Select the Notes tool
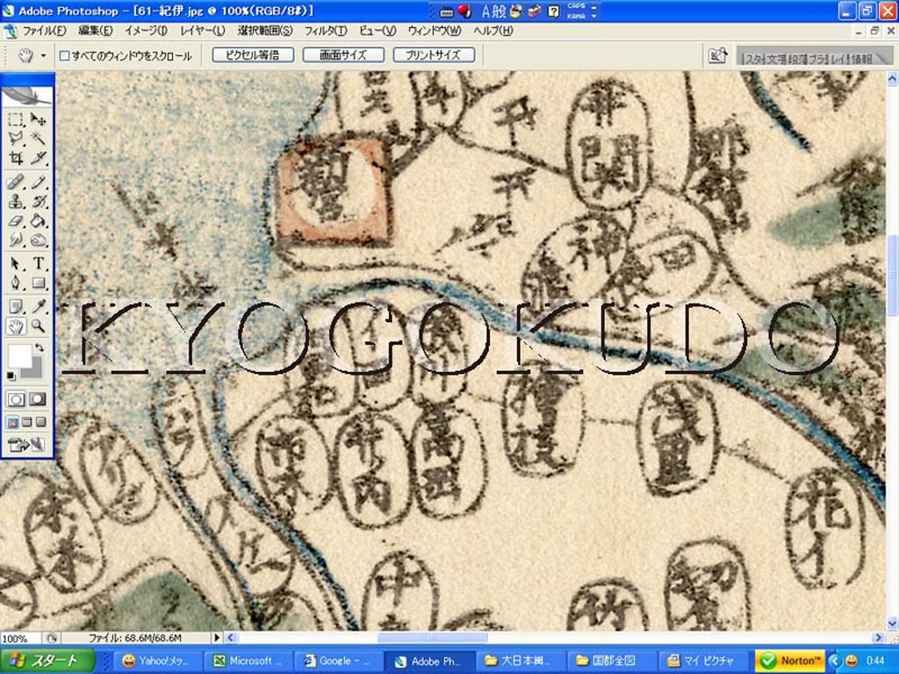Screen dimensions: 899x674 16,306
